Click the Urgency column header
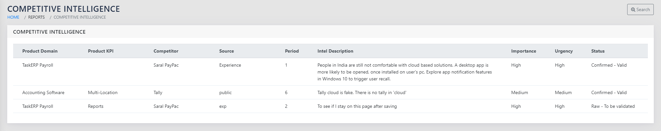 click(563, 51)
